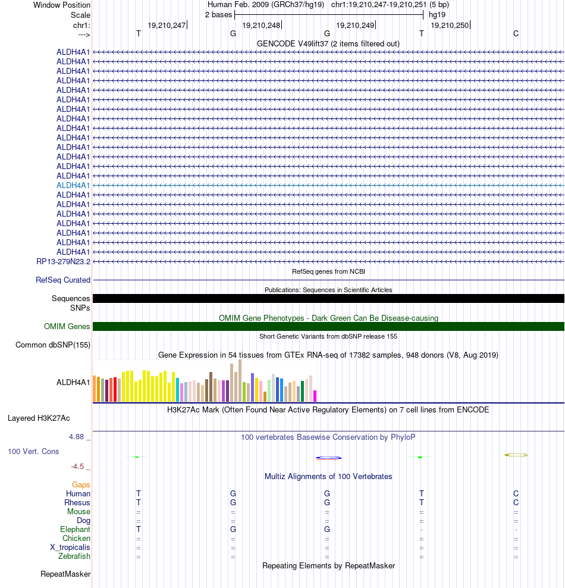Click the Human Feb. 2009 (GRCh37/hg19) title
Screen dimensions: 565x588
point(266,5)
